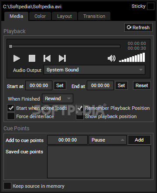Click the End at time field
This screenshot has width=157, height=193.
[100, 85]
